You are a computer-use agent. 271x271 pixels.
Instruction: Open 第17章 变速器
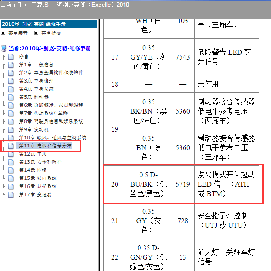point(35,194)
